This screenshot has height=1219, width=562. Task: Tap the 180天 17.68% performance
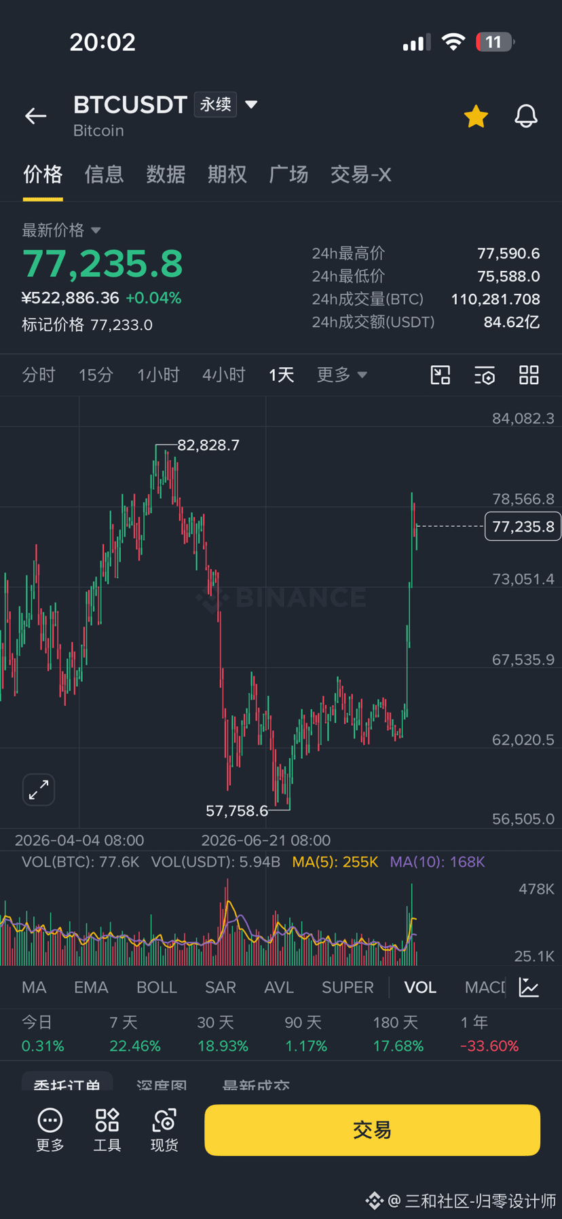[x=398, y=1034]
